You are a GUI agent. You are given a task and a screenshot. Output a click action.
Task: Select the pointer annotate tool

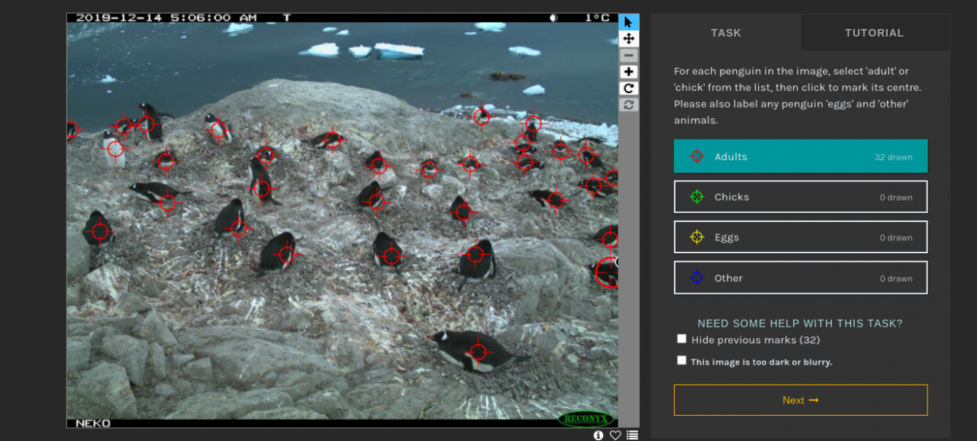click(x=628, y=22)
